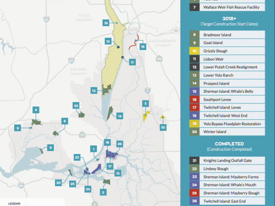Select map marker 1 on the map
This screenshot has height=206, width=275.
94,149
